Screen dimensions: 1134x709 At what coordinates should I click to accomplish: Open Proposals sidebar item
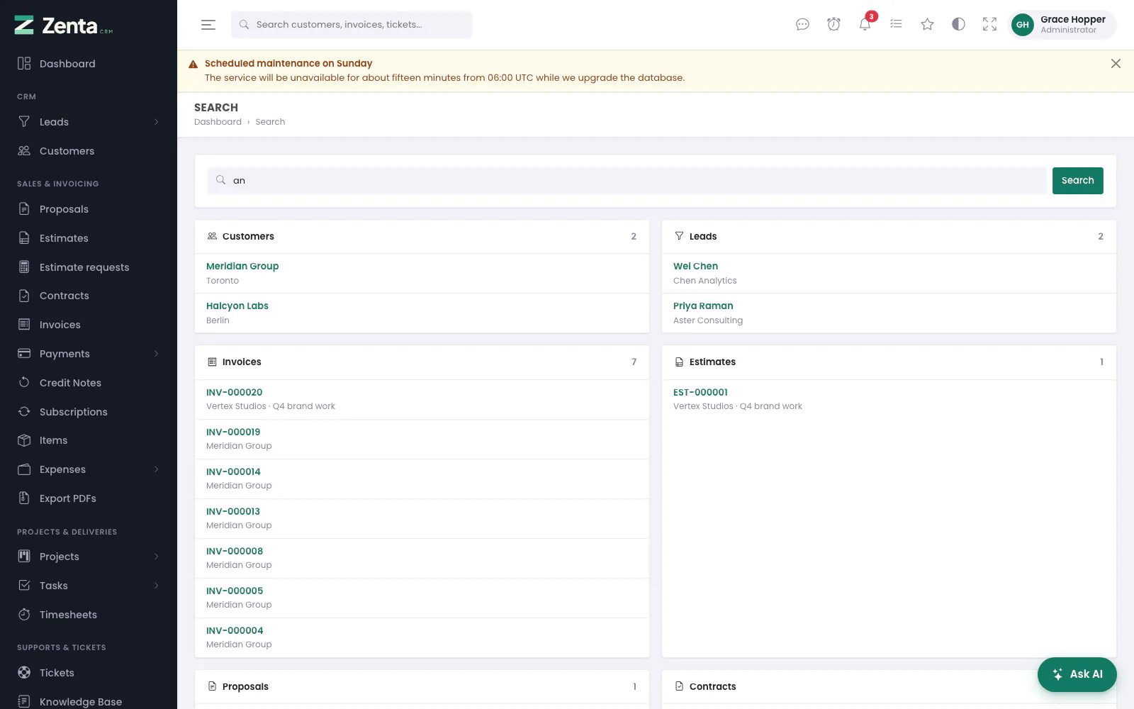(89, 209)
